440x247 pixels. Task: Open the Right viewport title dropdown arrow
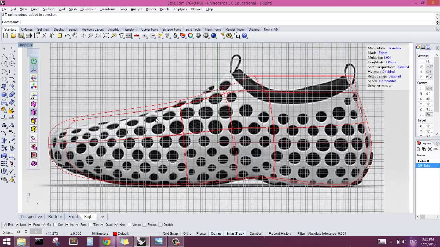point(31,45)
